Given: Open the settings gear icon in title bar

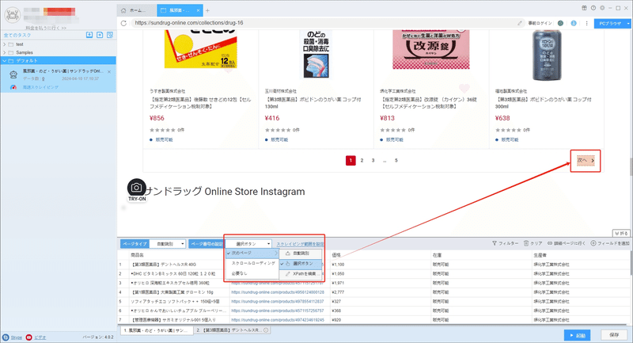Looking at the screenshot, I should 602,8.
